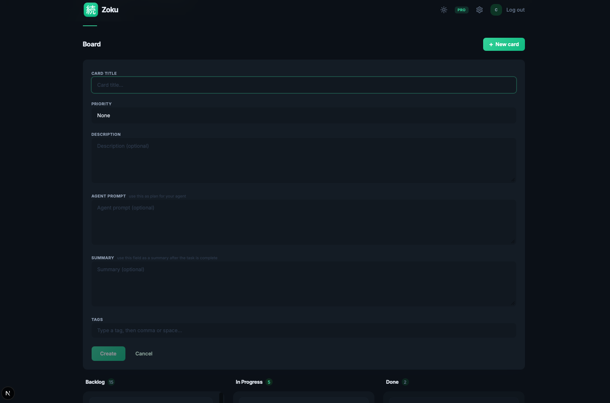Click the Zoku logo icon
The width and height of the screenshot is (610, 403).
(91, 10)
